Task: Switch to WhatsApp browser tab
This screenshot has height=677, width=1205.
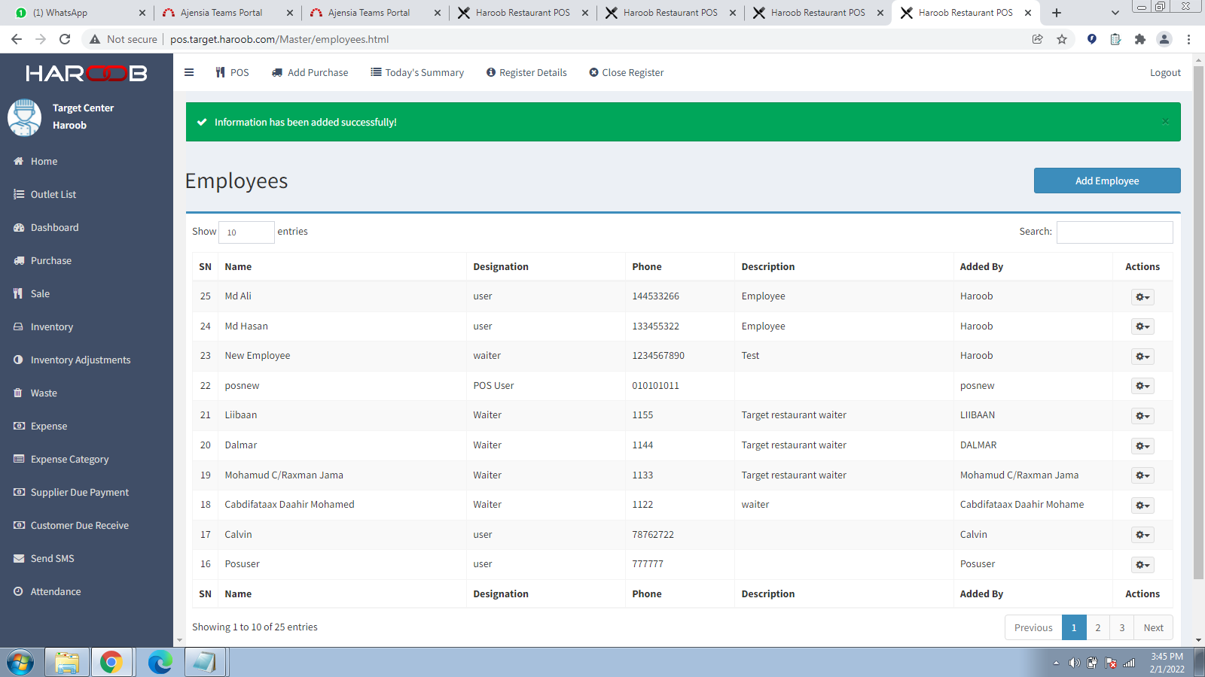Action: (x=81, y=13)
